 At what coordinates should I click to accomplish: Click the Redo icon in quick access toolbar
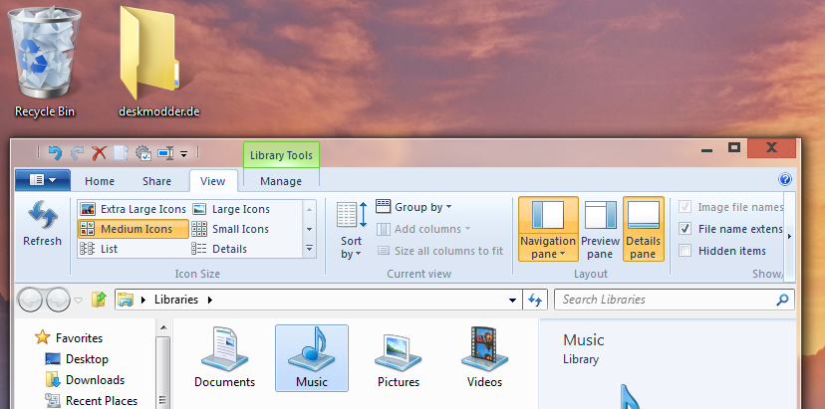click(x=78, y=153)
